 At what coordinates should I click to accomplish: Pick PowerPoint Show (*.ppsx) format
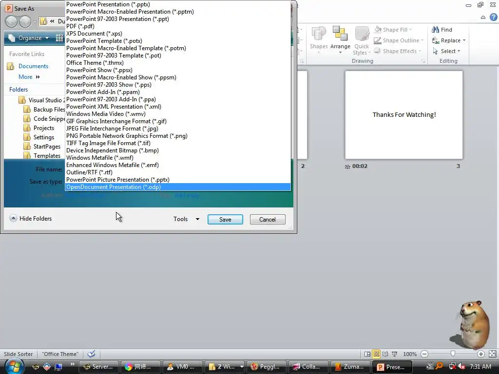pyautogui.click(x=178, y=70)
